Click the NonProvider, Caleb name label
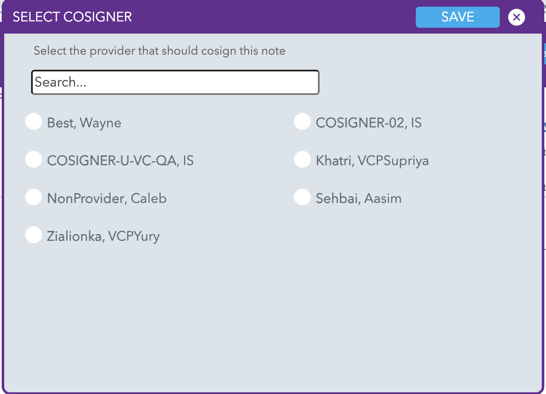This screenshot has width=546, height=394. [107, 198]
